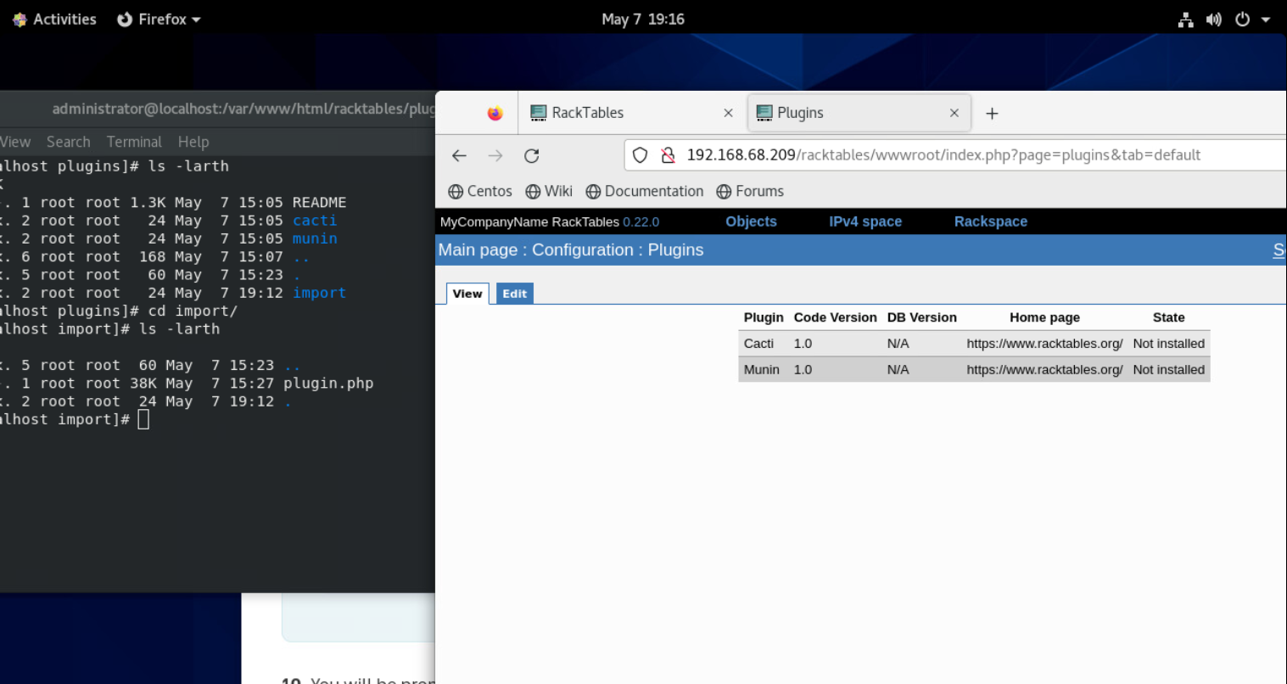Switch to the Edit tab
Screen dimensions: 1287x684
514,294
